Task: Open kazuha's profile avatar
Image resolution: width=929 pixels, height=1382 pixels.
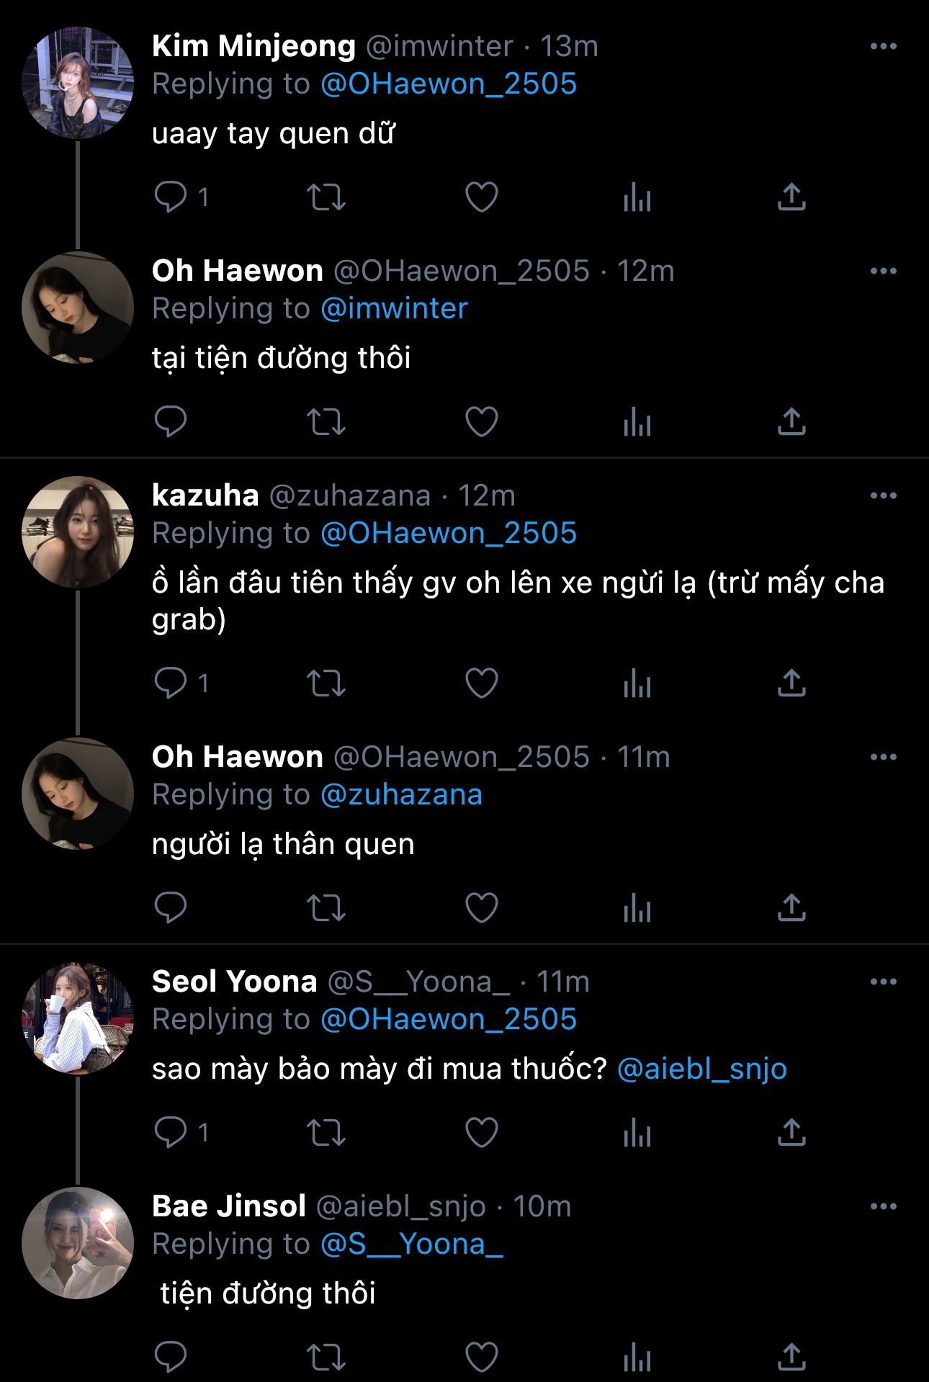Action: pos(78,532)
